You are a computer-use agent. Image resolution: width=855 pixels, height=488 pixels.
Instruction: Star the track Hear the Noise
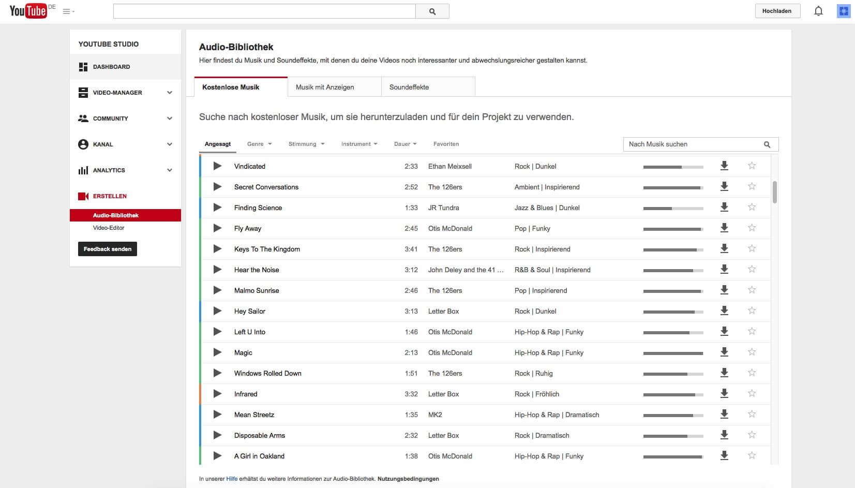[x=752, y=269]
